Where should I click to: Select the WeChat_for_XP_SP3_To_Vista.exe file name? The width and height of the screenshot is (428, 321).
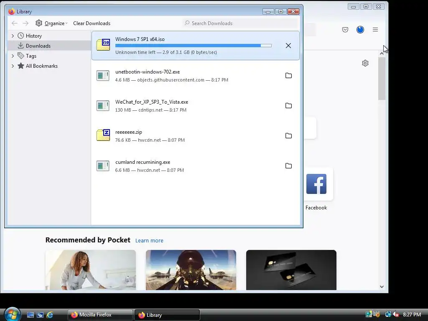click(x=151, y=102)
